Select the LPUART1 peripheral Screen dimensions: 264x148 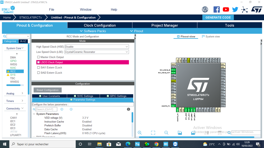[x=16, y=135]
